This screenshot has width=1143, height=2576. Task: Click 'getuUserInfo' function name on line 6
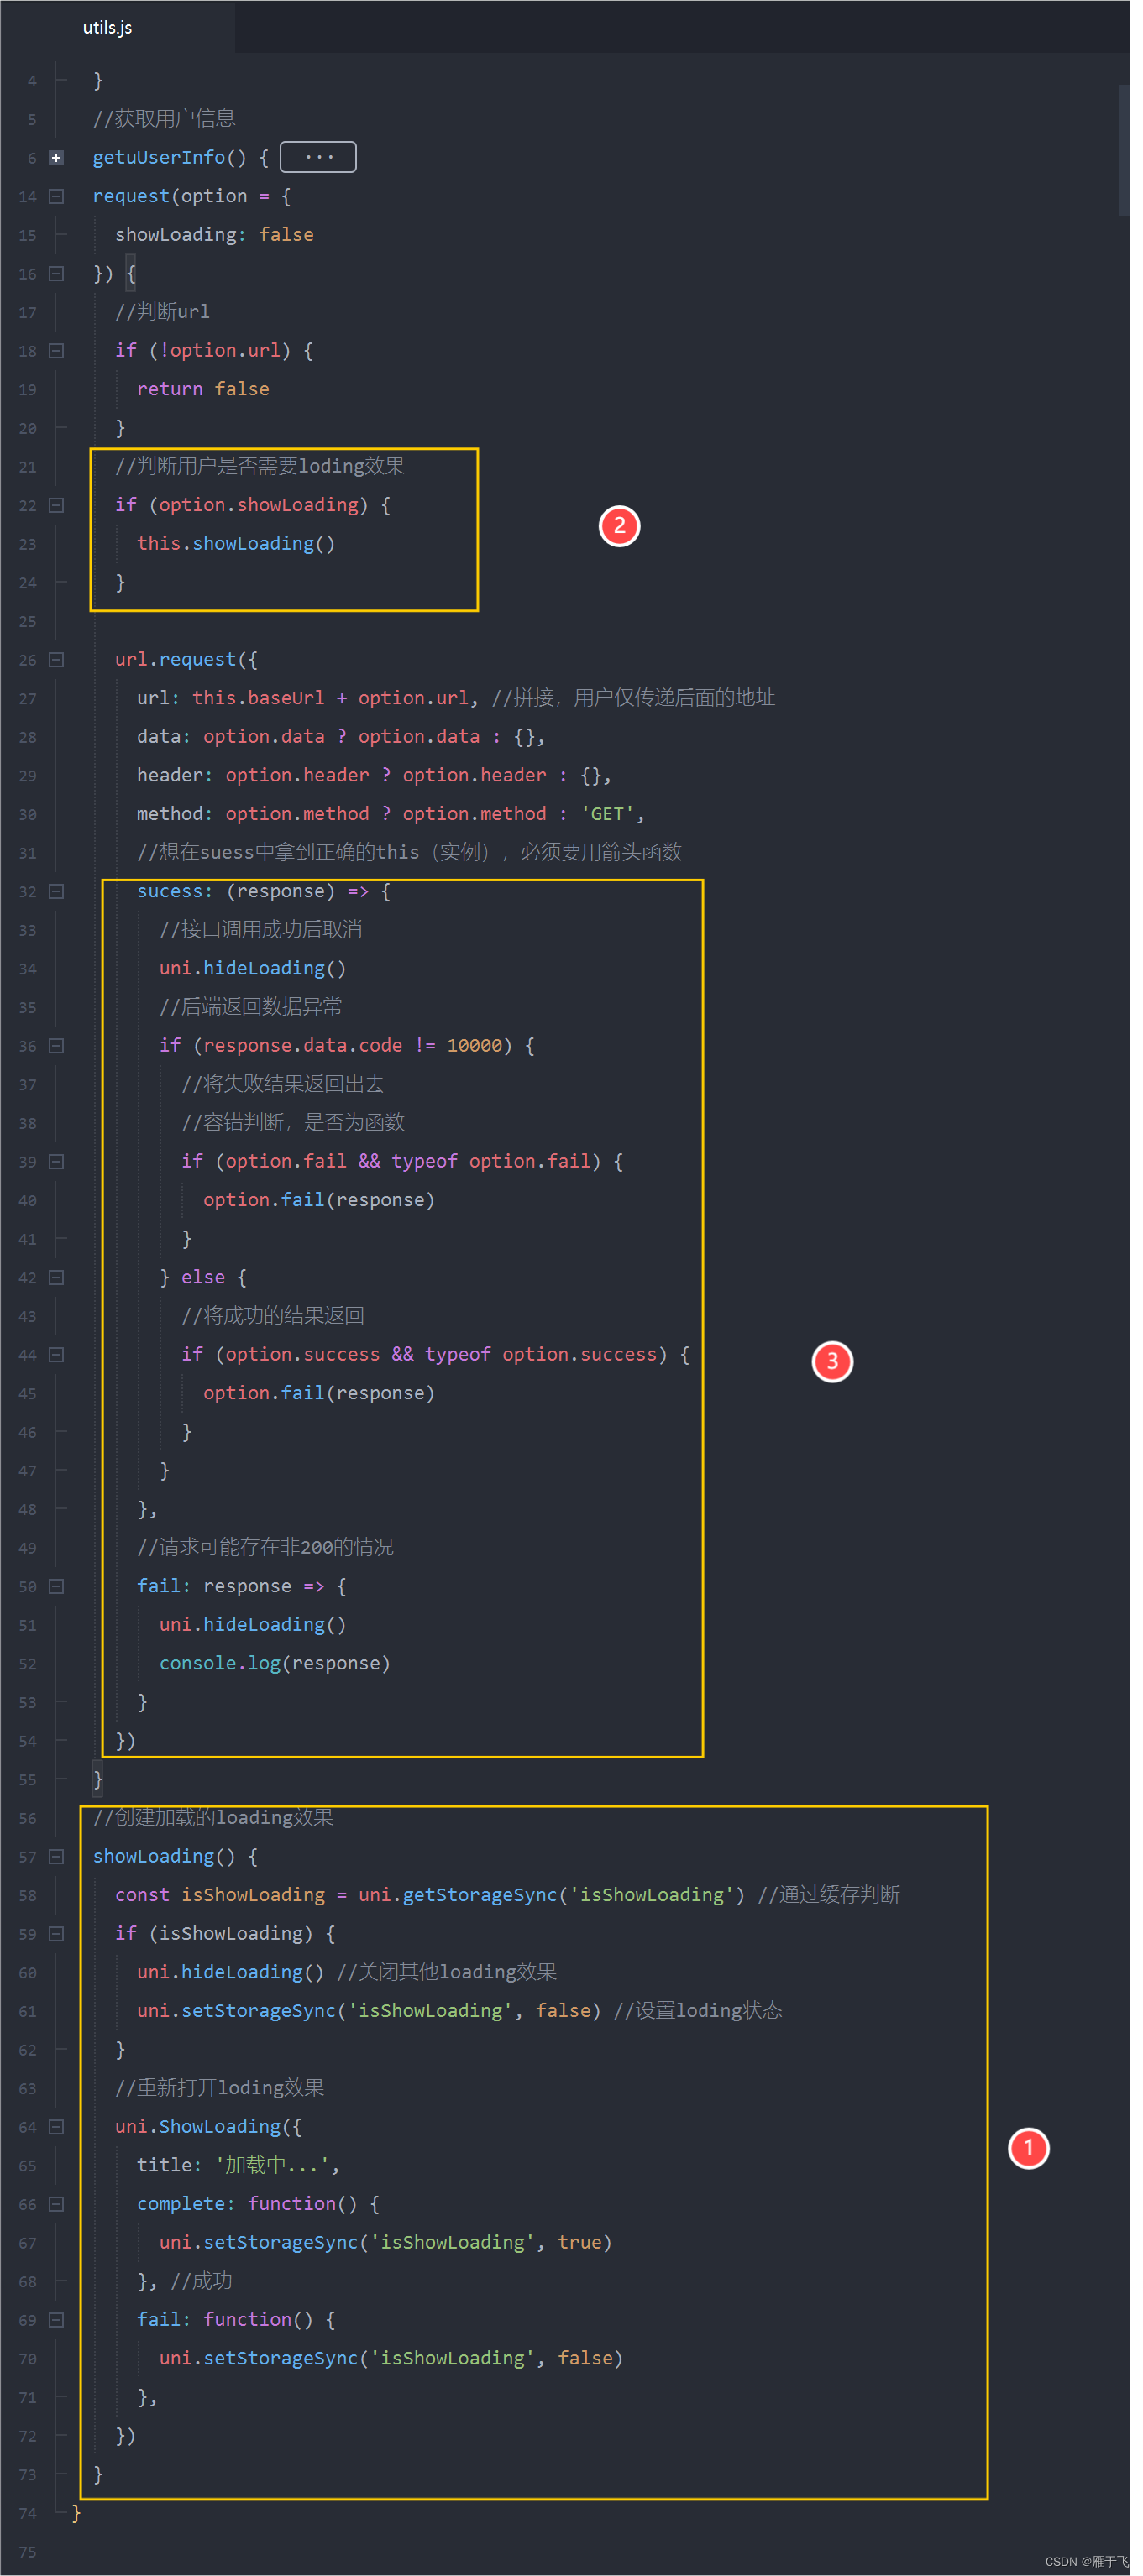[160, 159]
